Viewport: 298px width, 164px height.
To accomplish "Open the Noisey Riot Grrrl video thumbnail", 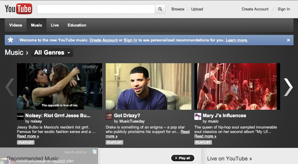I will pyautogui.click(x=60, y=86).
